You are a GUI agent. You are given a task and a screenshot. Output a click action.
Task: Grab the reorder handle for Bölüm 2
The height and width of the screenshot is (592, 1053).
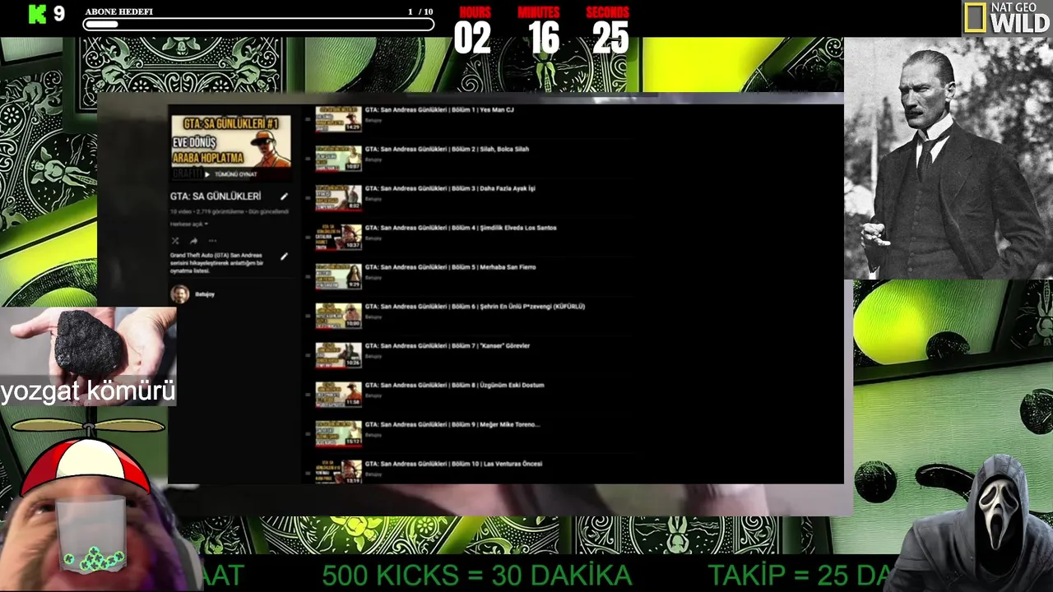(x=308, y=159)
